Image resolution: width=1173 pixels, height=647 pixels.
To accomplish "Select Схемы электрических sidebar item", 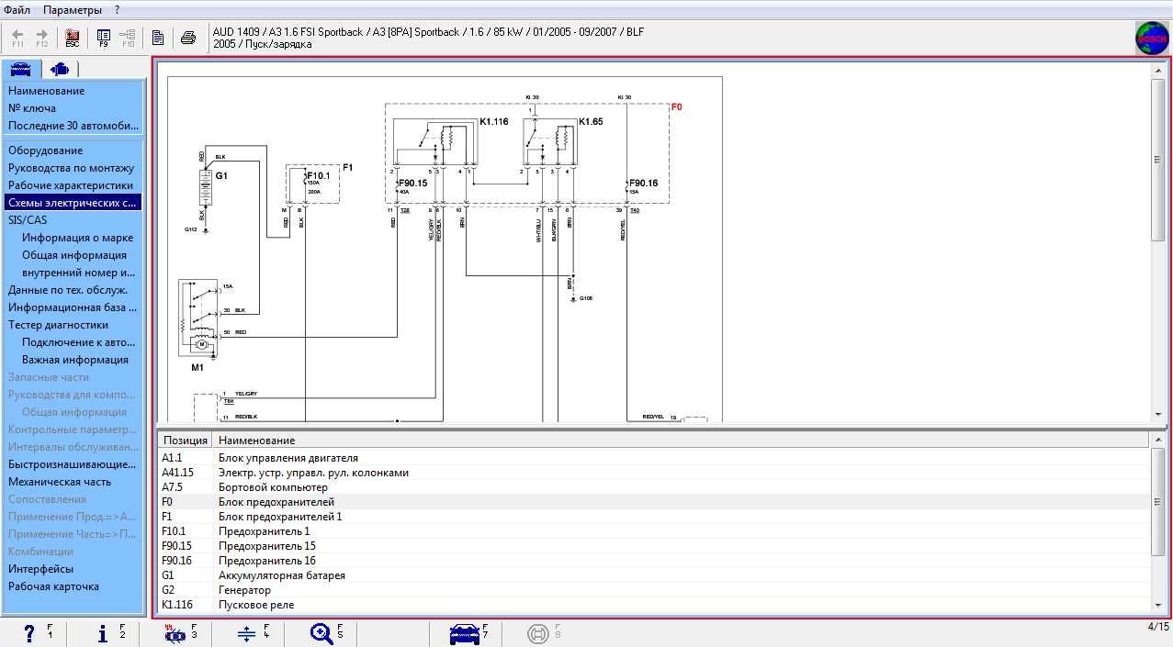I will (x=73, y=203).
